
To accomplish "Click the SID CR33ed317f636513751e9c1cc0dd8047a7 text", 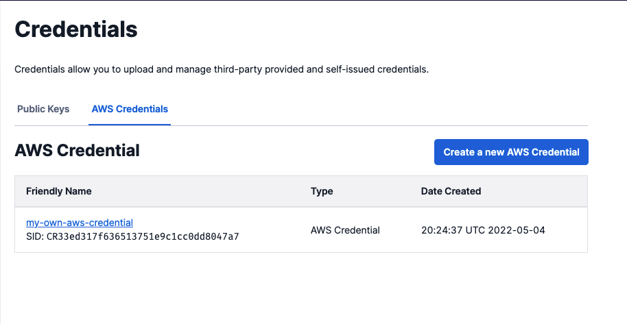I will point(132,236).
